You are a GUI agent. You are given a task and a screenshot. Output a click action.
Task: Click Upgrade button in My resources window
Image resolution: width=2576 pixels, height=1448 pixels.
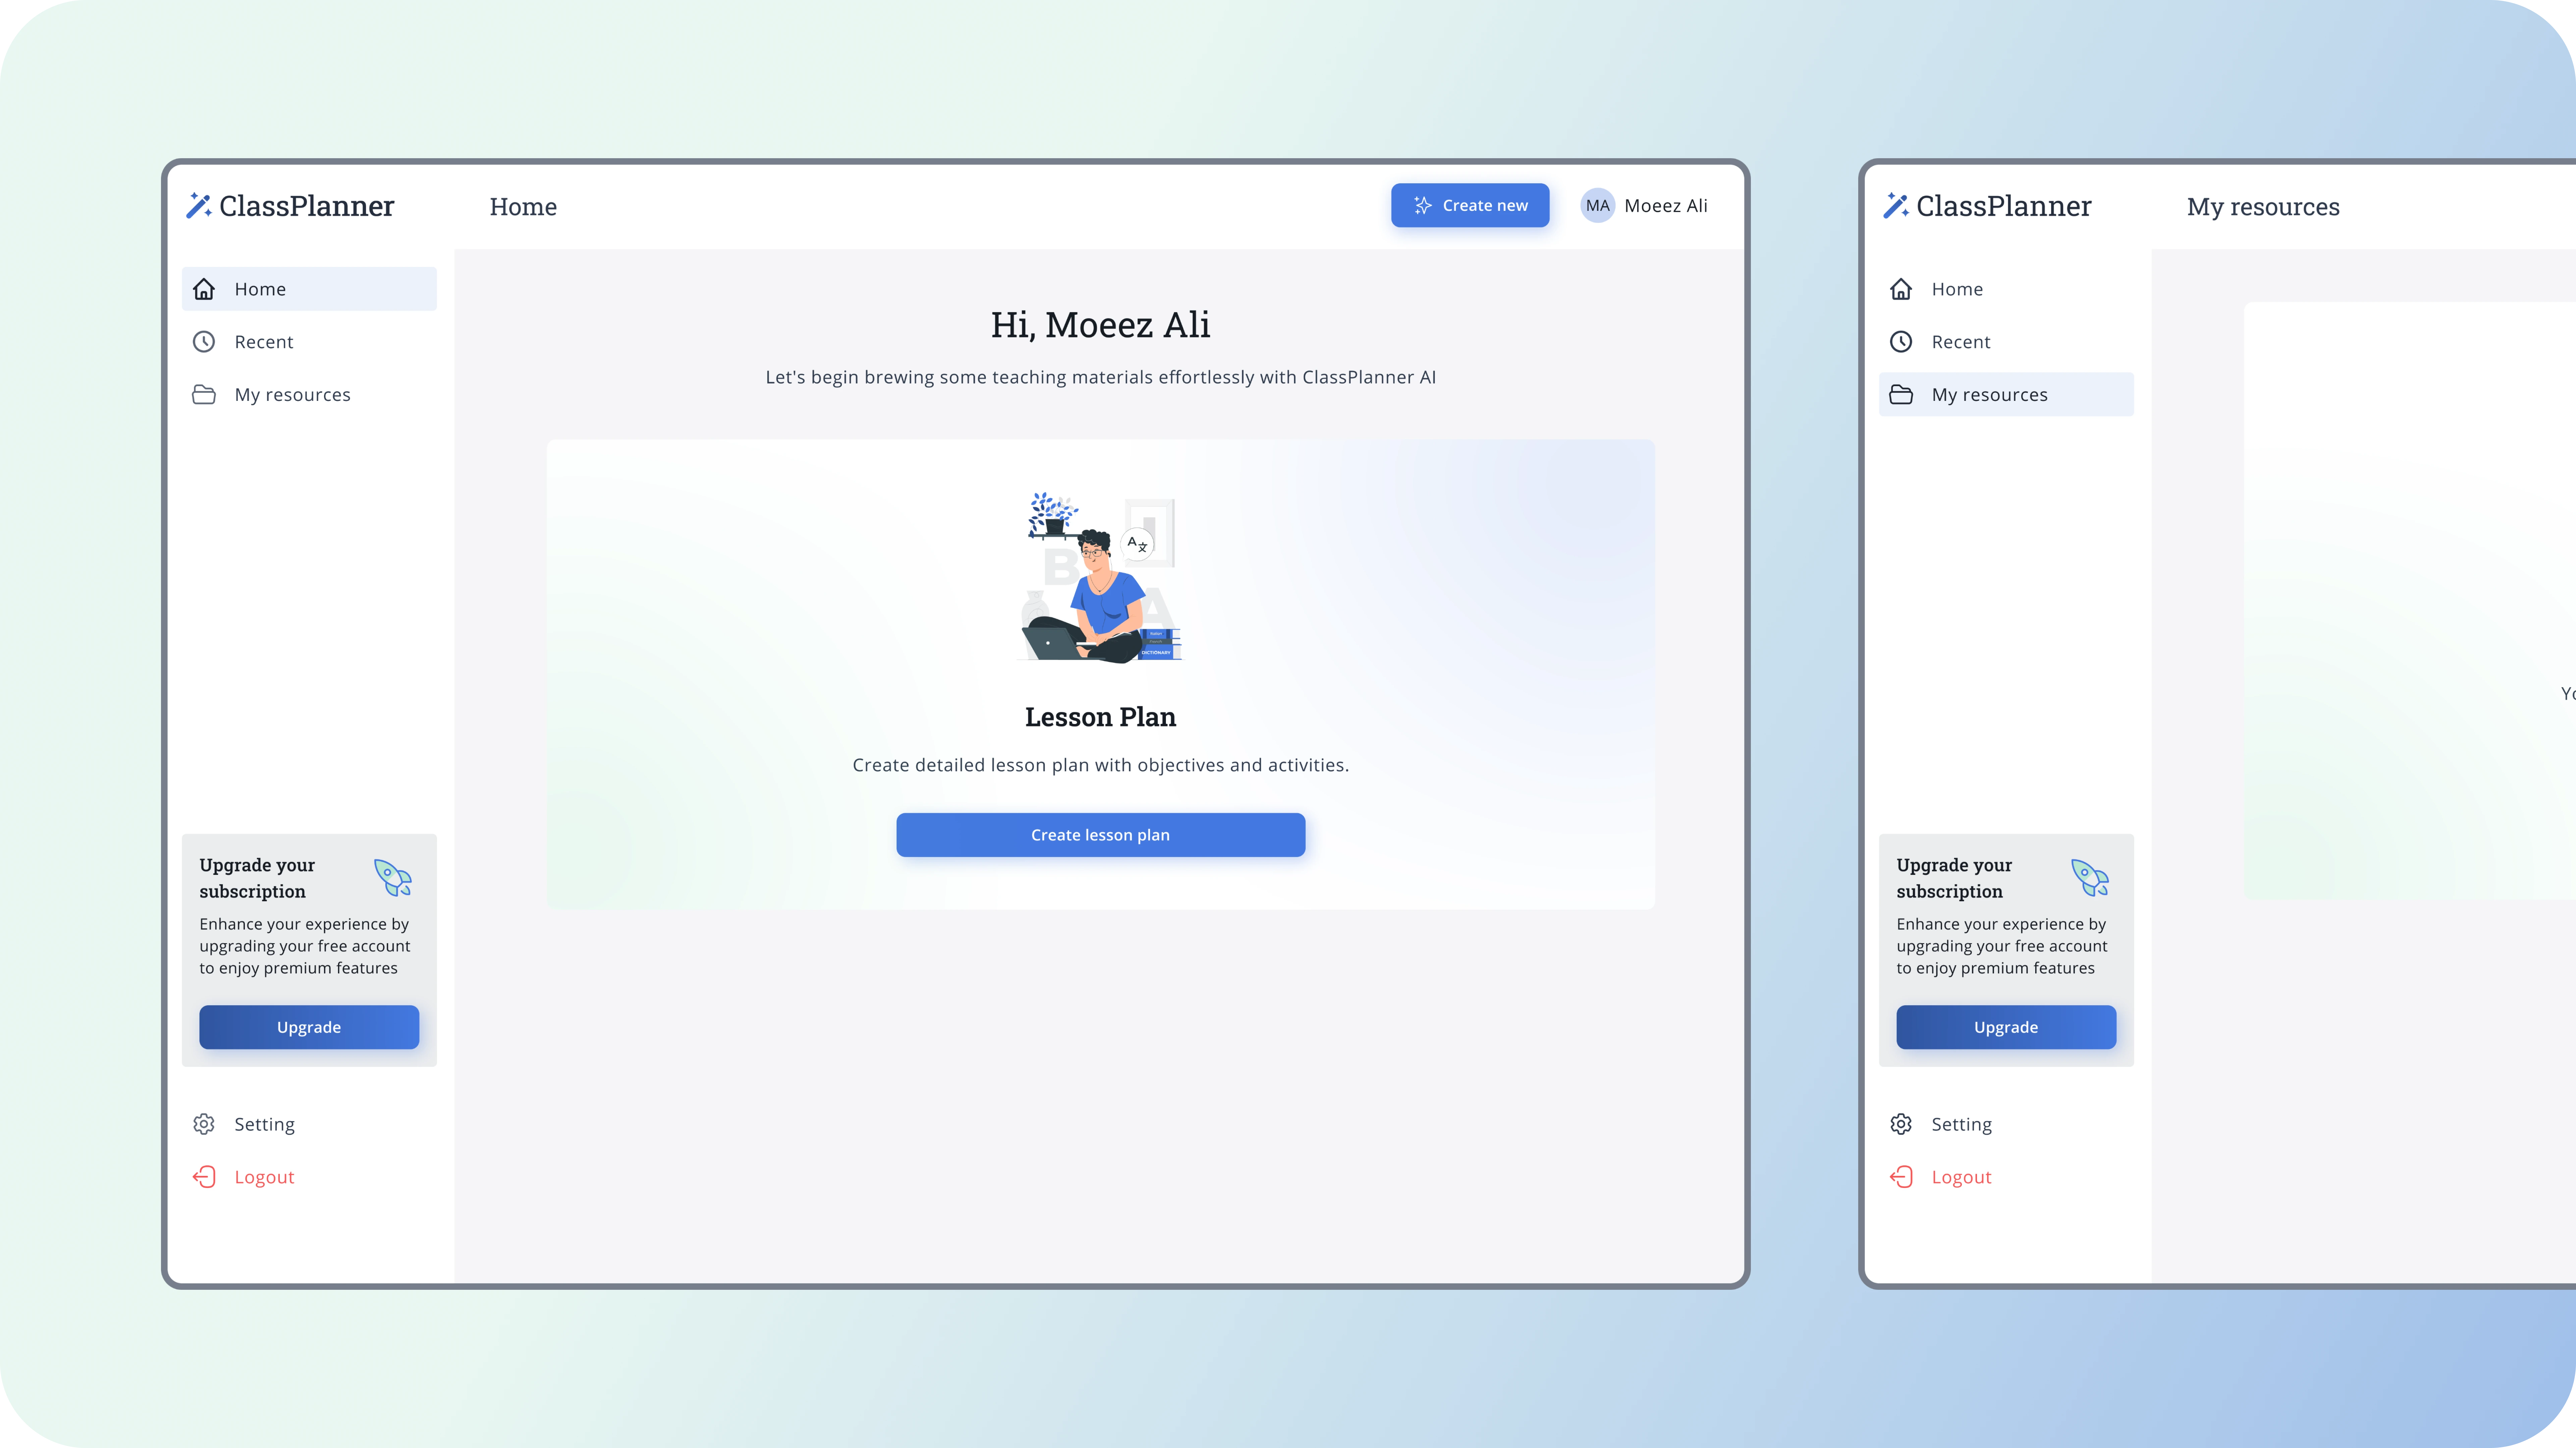2006,1027
